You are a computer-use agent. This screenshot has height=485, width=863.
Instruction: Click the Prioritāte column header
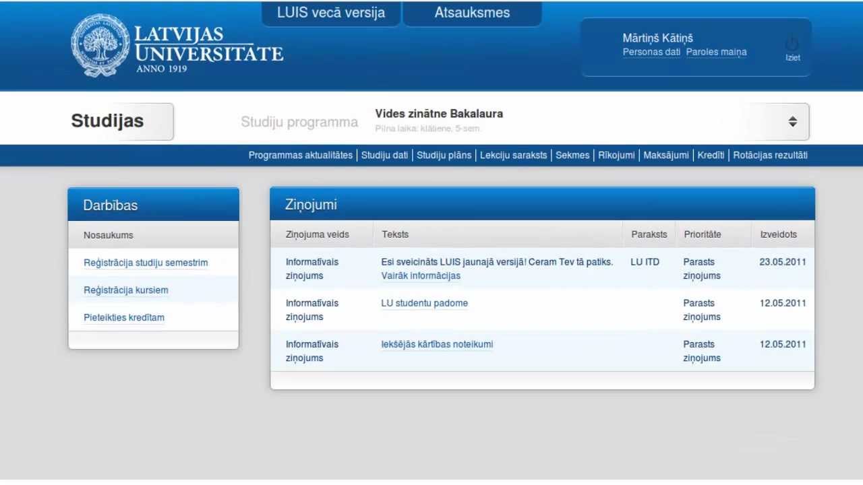click(x=703, y=234)
